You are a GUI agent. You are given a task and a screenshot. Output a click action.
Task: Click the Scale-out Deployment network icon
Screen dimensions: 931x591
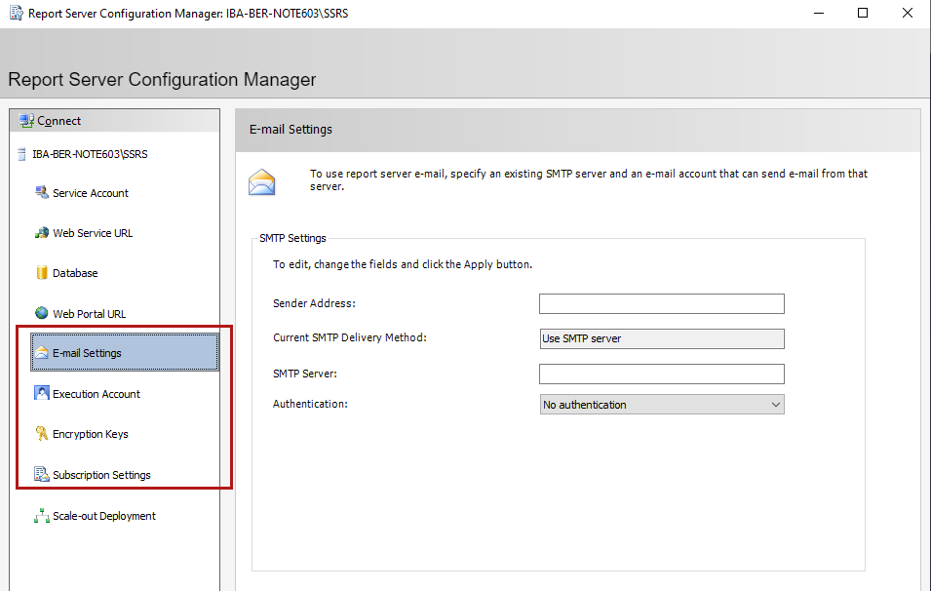click(x=42, y=516)
